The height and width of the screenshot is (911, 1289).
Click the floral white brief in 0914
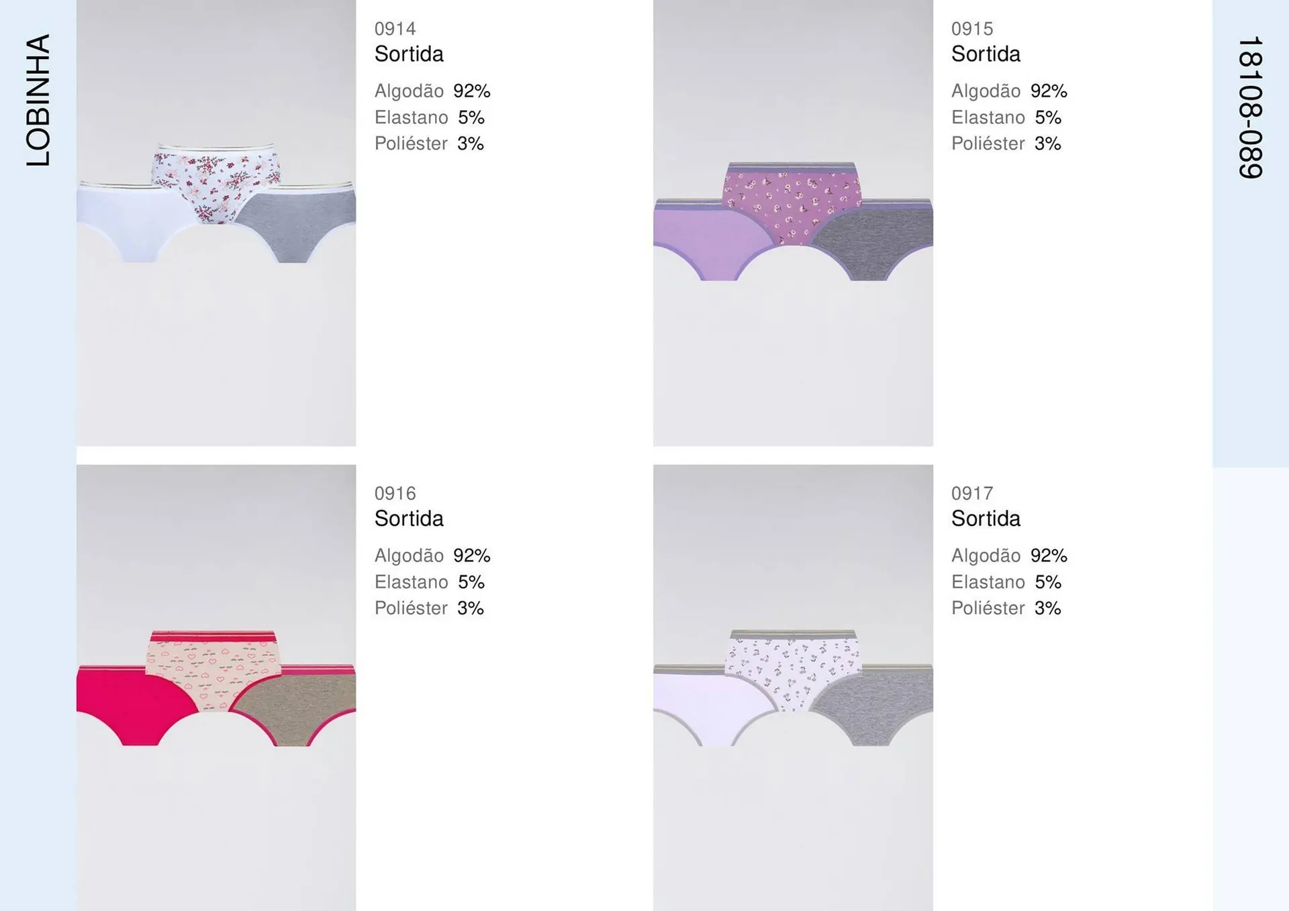pyautogui.click(x=213, y=181)
